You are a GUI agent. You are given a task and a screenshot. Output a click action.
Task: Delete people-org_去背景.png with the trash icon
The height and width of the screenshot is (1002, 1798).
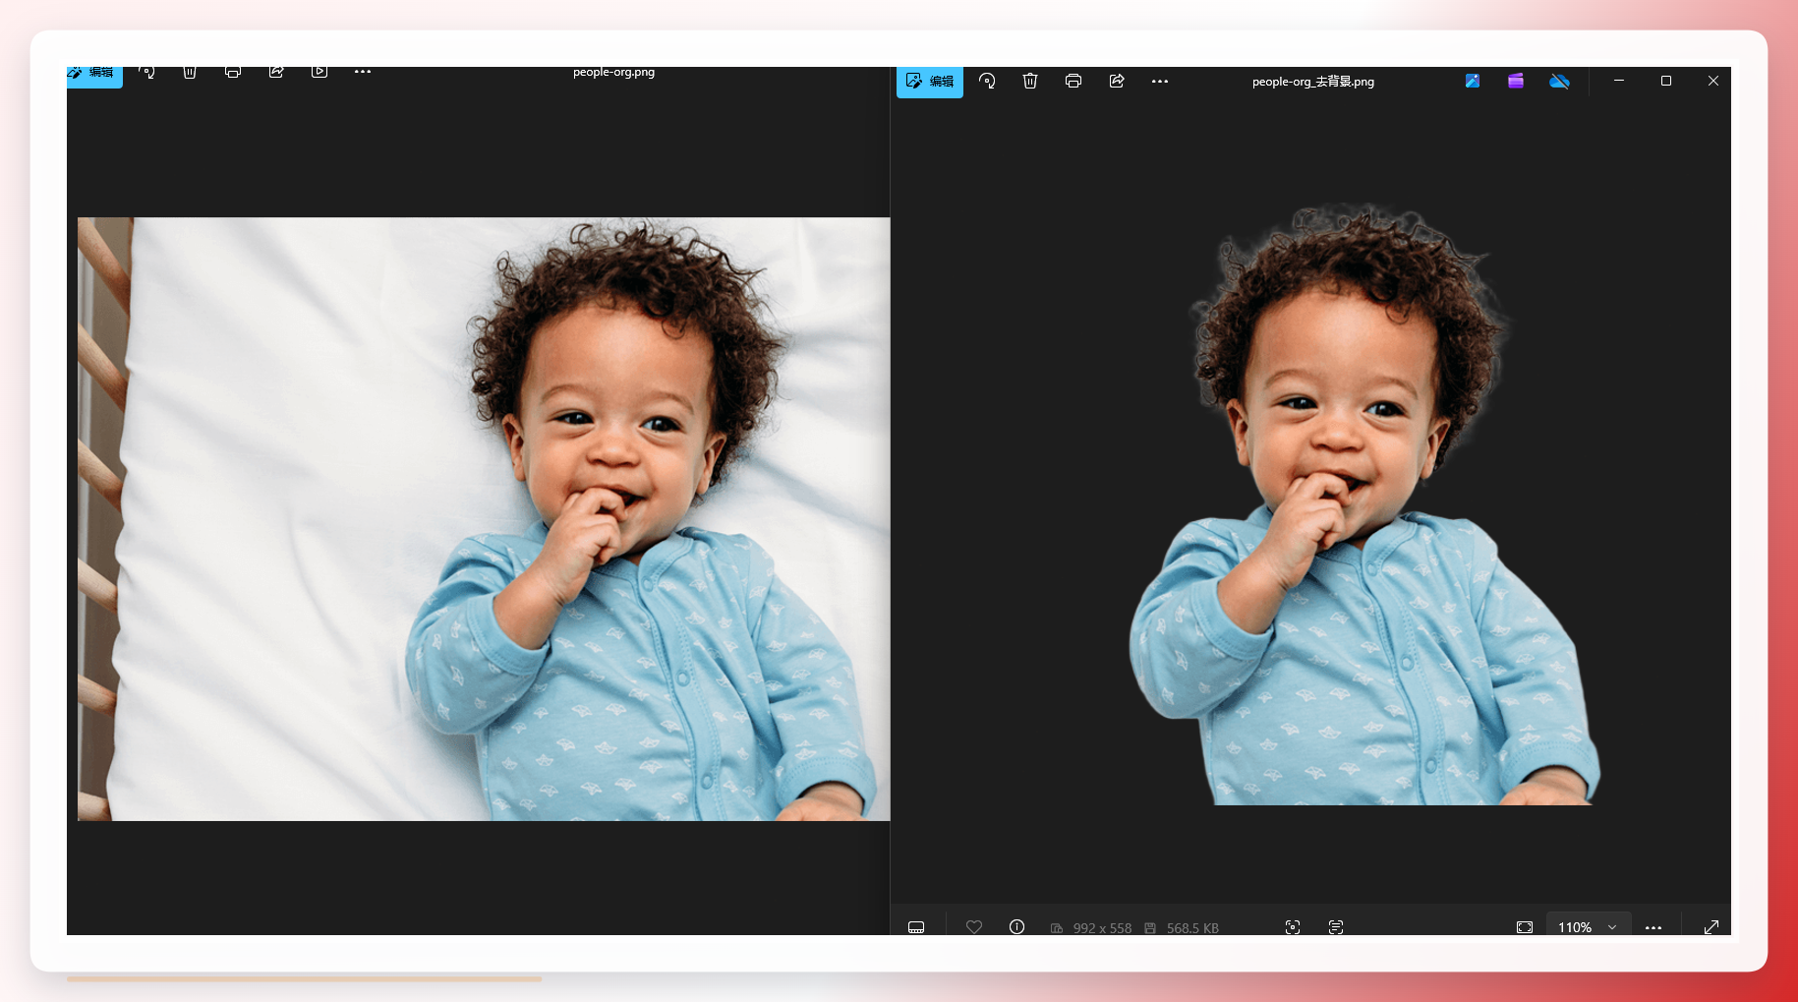pos(1030,82)
